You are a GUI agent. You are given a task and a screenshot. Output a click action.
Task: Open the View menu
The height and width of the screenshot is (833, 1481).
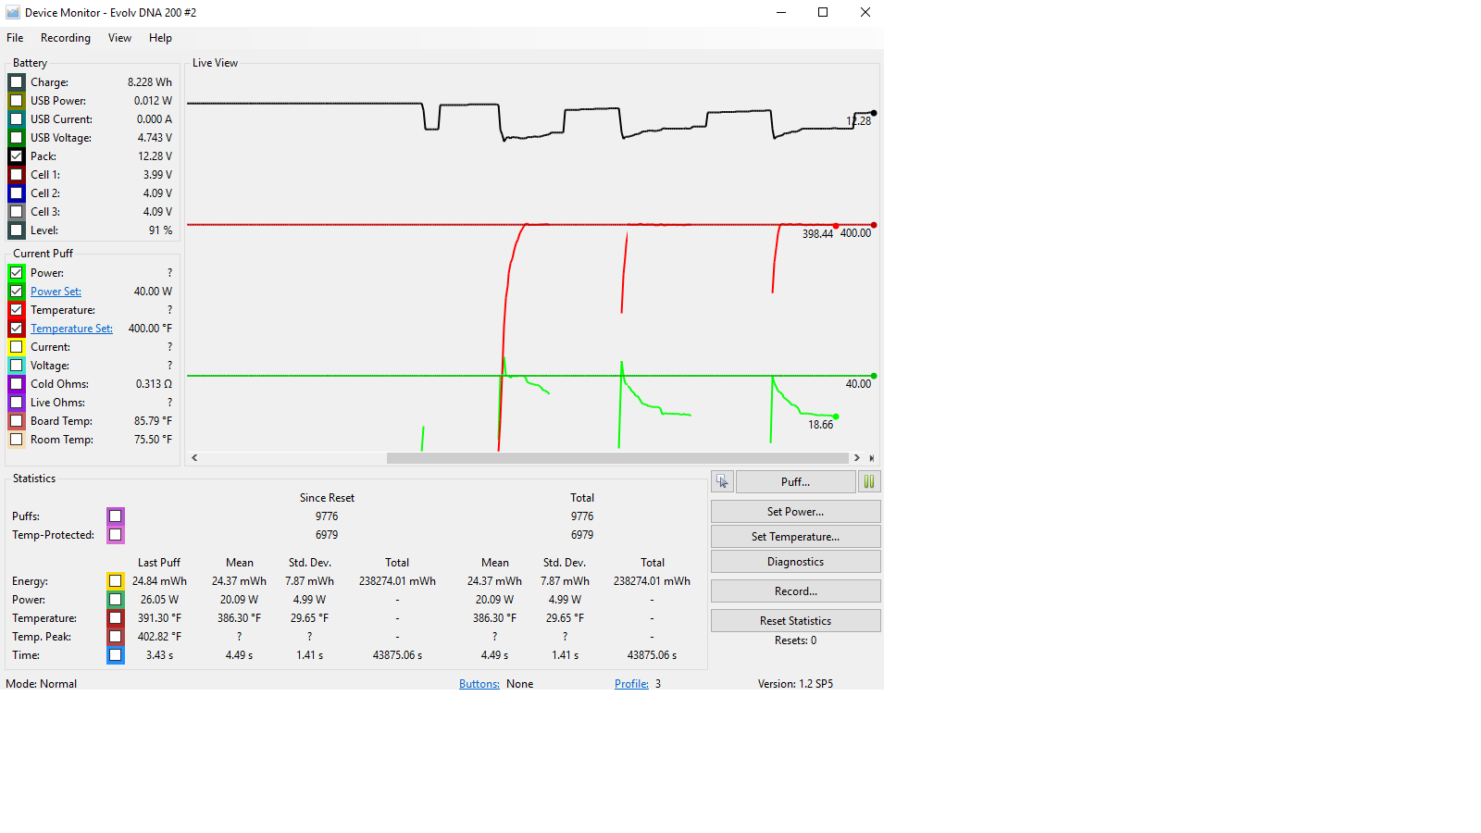(x=119, y=38)
